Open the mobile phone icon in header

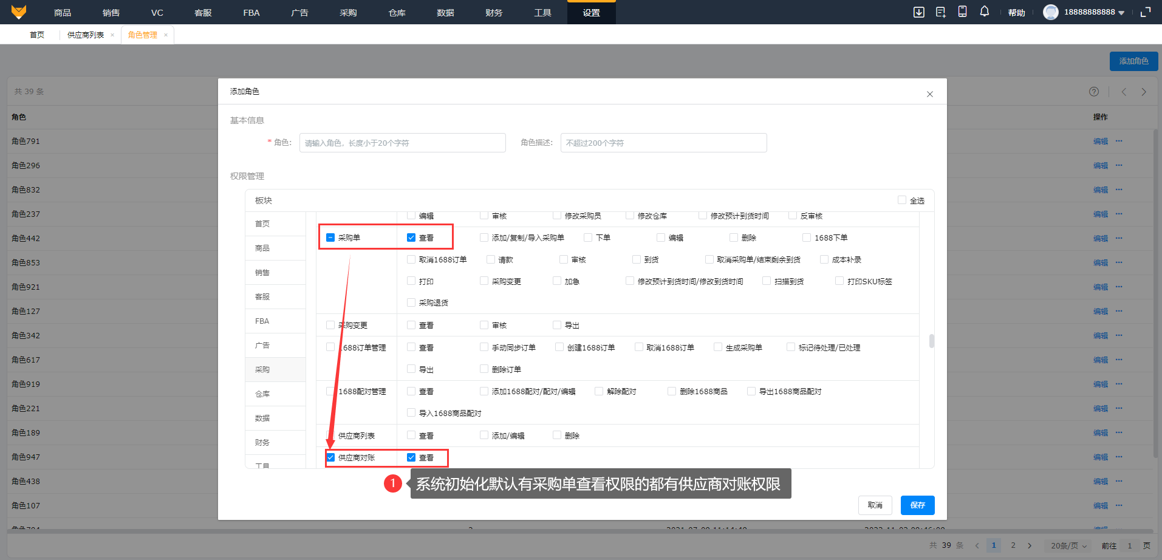tap(962, 12)
